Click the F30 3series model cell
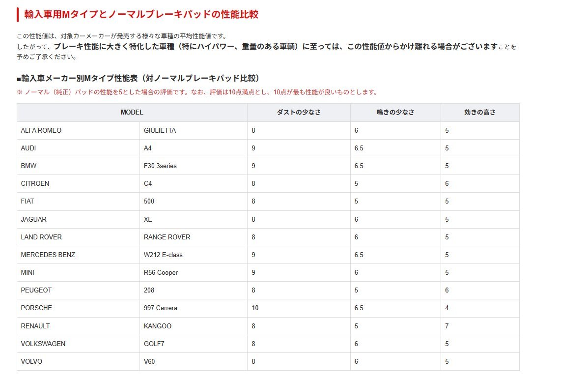Image resolution: width=585 pixels, height=379 pixels. (x=160, y=166)
